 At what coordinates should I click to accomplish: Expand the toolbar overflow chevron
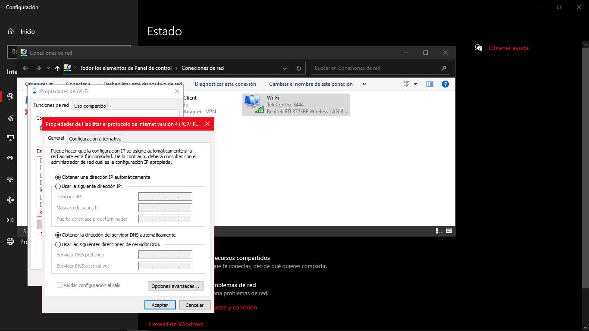[364, 84]
